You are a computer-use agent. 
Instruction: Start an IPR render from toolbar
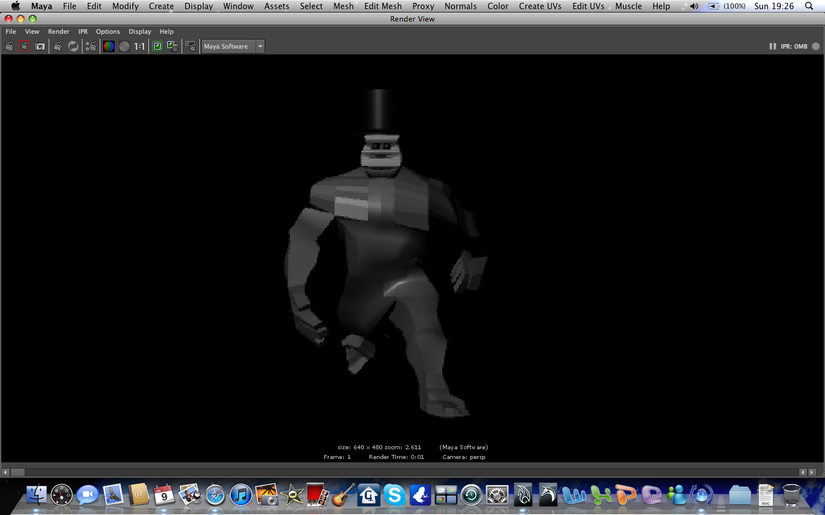click(x=58, y=46)
